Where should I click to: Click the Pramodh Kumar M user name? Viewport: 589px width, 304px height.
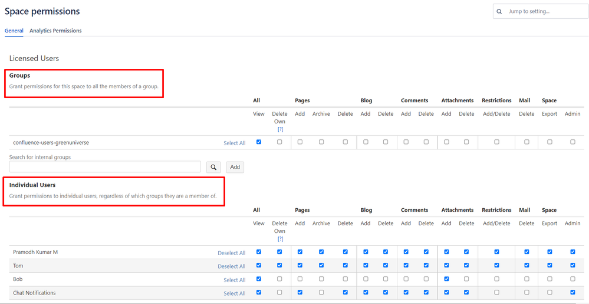pos(35,252)
